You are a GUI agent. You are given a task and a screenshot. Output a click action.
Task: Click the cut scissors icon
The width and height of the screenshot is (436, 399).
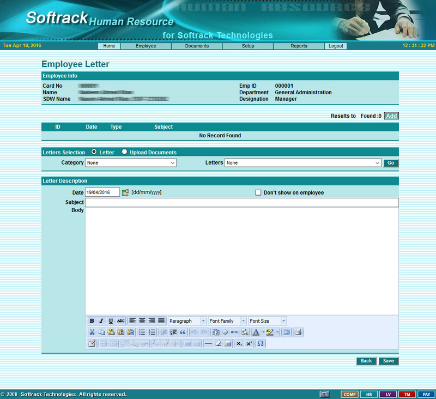coord(92,332)
